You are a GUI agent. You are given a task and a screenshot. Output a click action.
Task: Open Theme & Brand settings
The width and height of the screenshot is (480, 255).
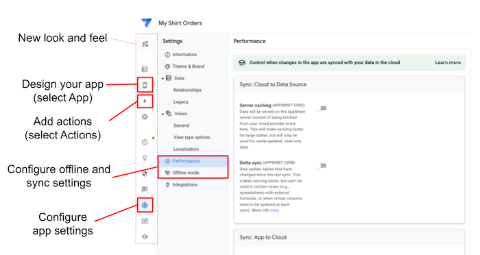point(184,66)
